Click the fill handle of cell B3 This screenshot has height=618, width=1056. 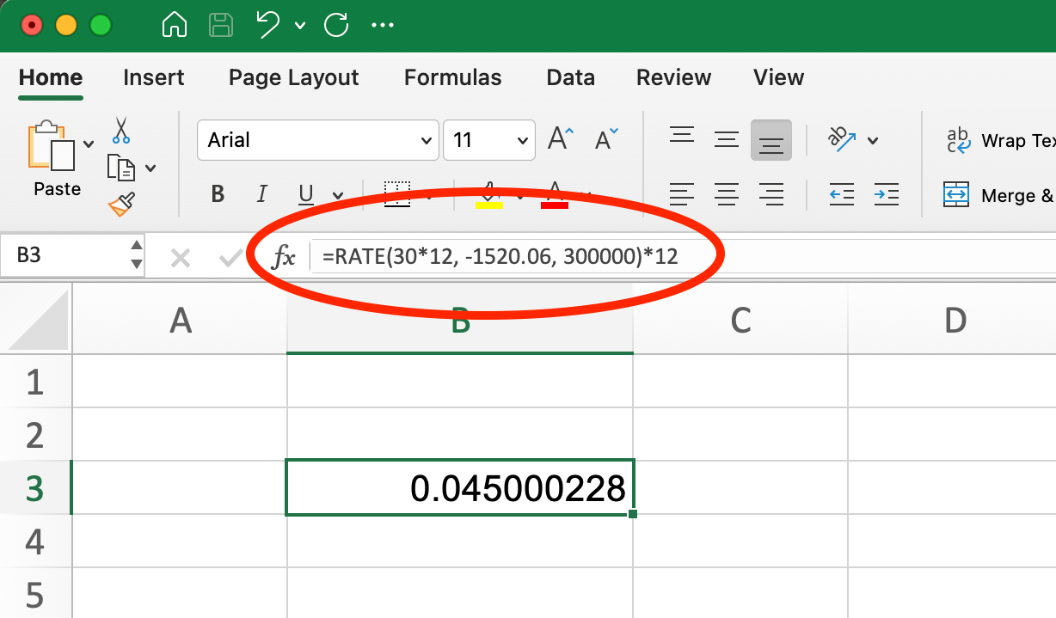pos(633,514)
